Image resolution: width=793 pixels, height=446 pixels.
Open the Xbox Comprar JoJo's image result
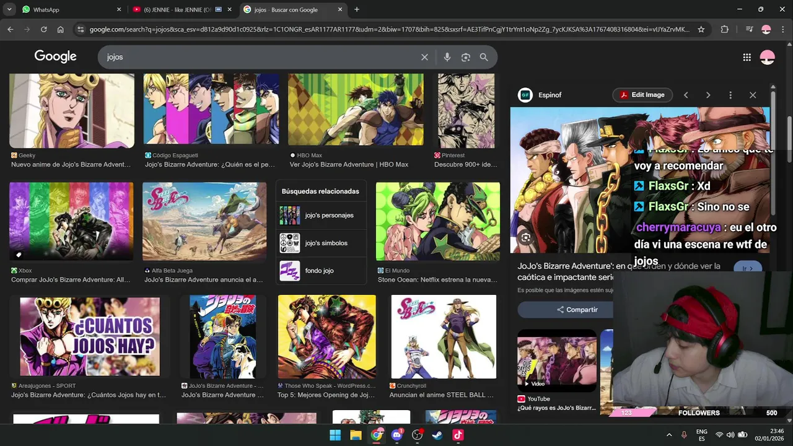tap(71, 221)
